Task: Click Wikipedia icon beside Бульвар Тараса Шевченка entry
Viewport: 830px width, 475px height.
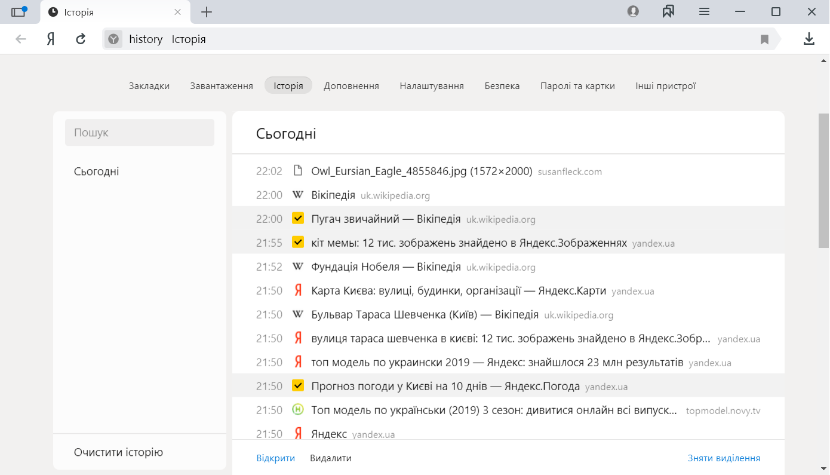Action: click(298, 314)
